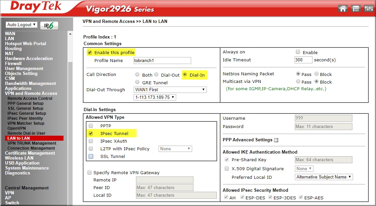Image resolution: width=376 pixels, height=206 pixels.
Task: Go to Remote Access Control page
Action: pos(30,98)
